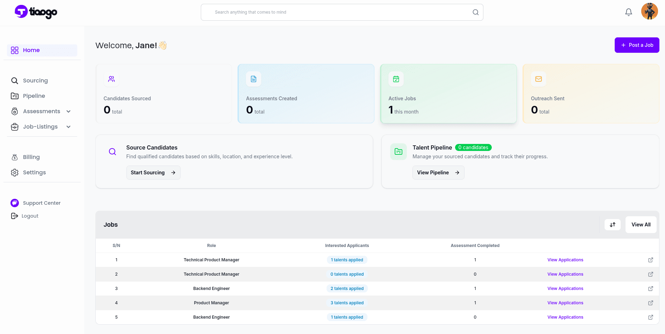The image size is (665, 334).
Task: Open the user profile avatar
Action: [649, 12]
